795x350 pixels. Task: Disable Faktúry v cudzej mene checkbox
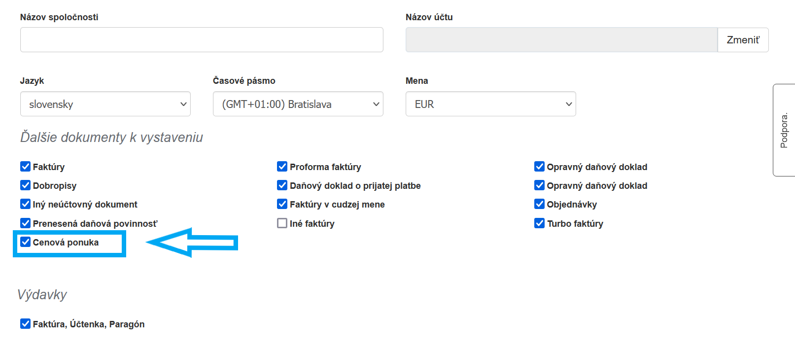[x=282, y=204]
